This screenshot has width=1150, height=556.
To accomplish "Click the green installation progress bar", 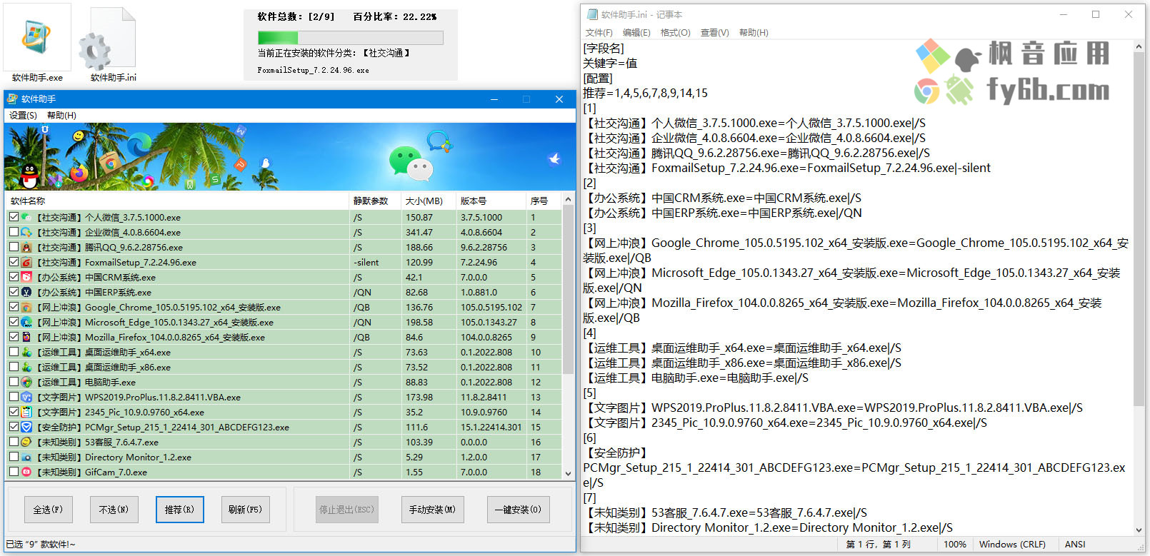I will coord(351,38).
